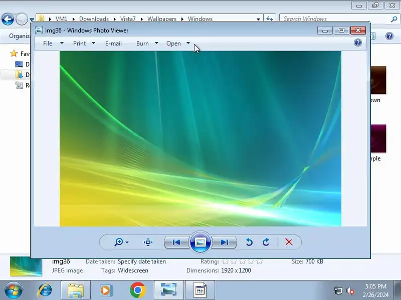This screenshot has height=300, width=401.
Task: Open Organize menu in Explorer
Action: tap(19, 36)
